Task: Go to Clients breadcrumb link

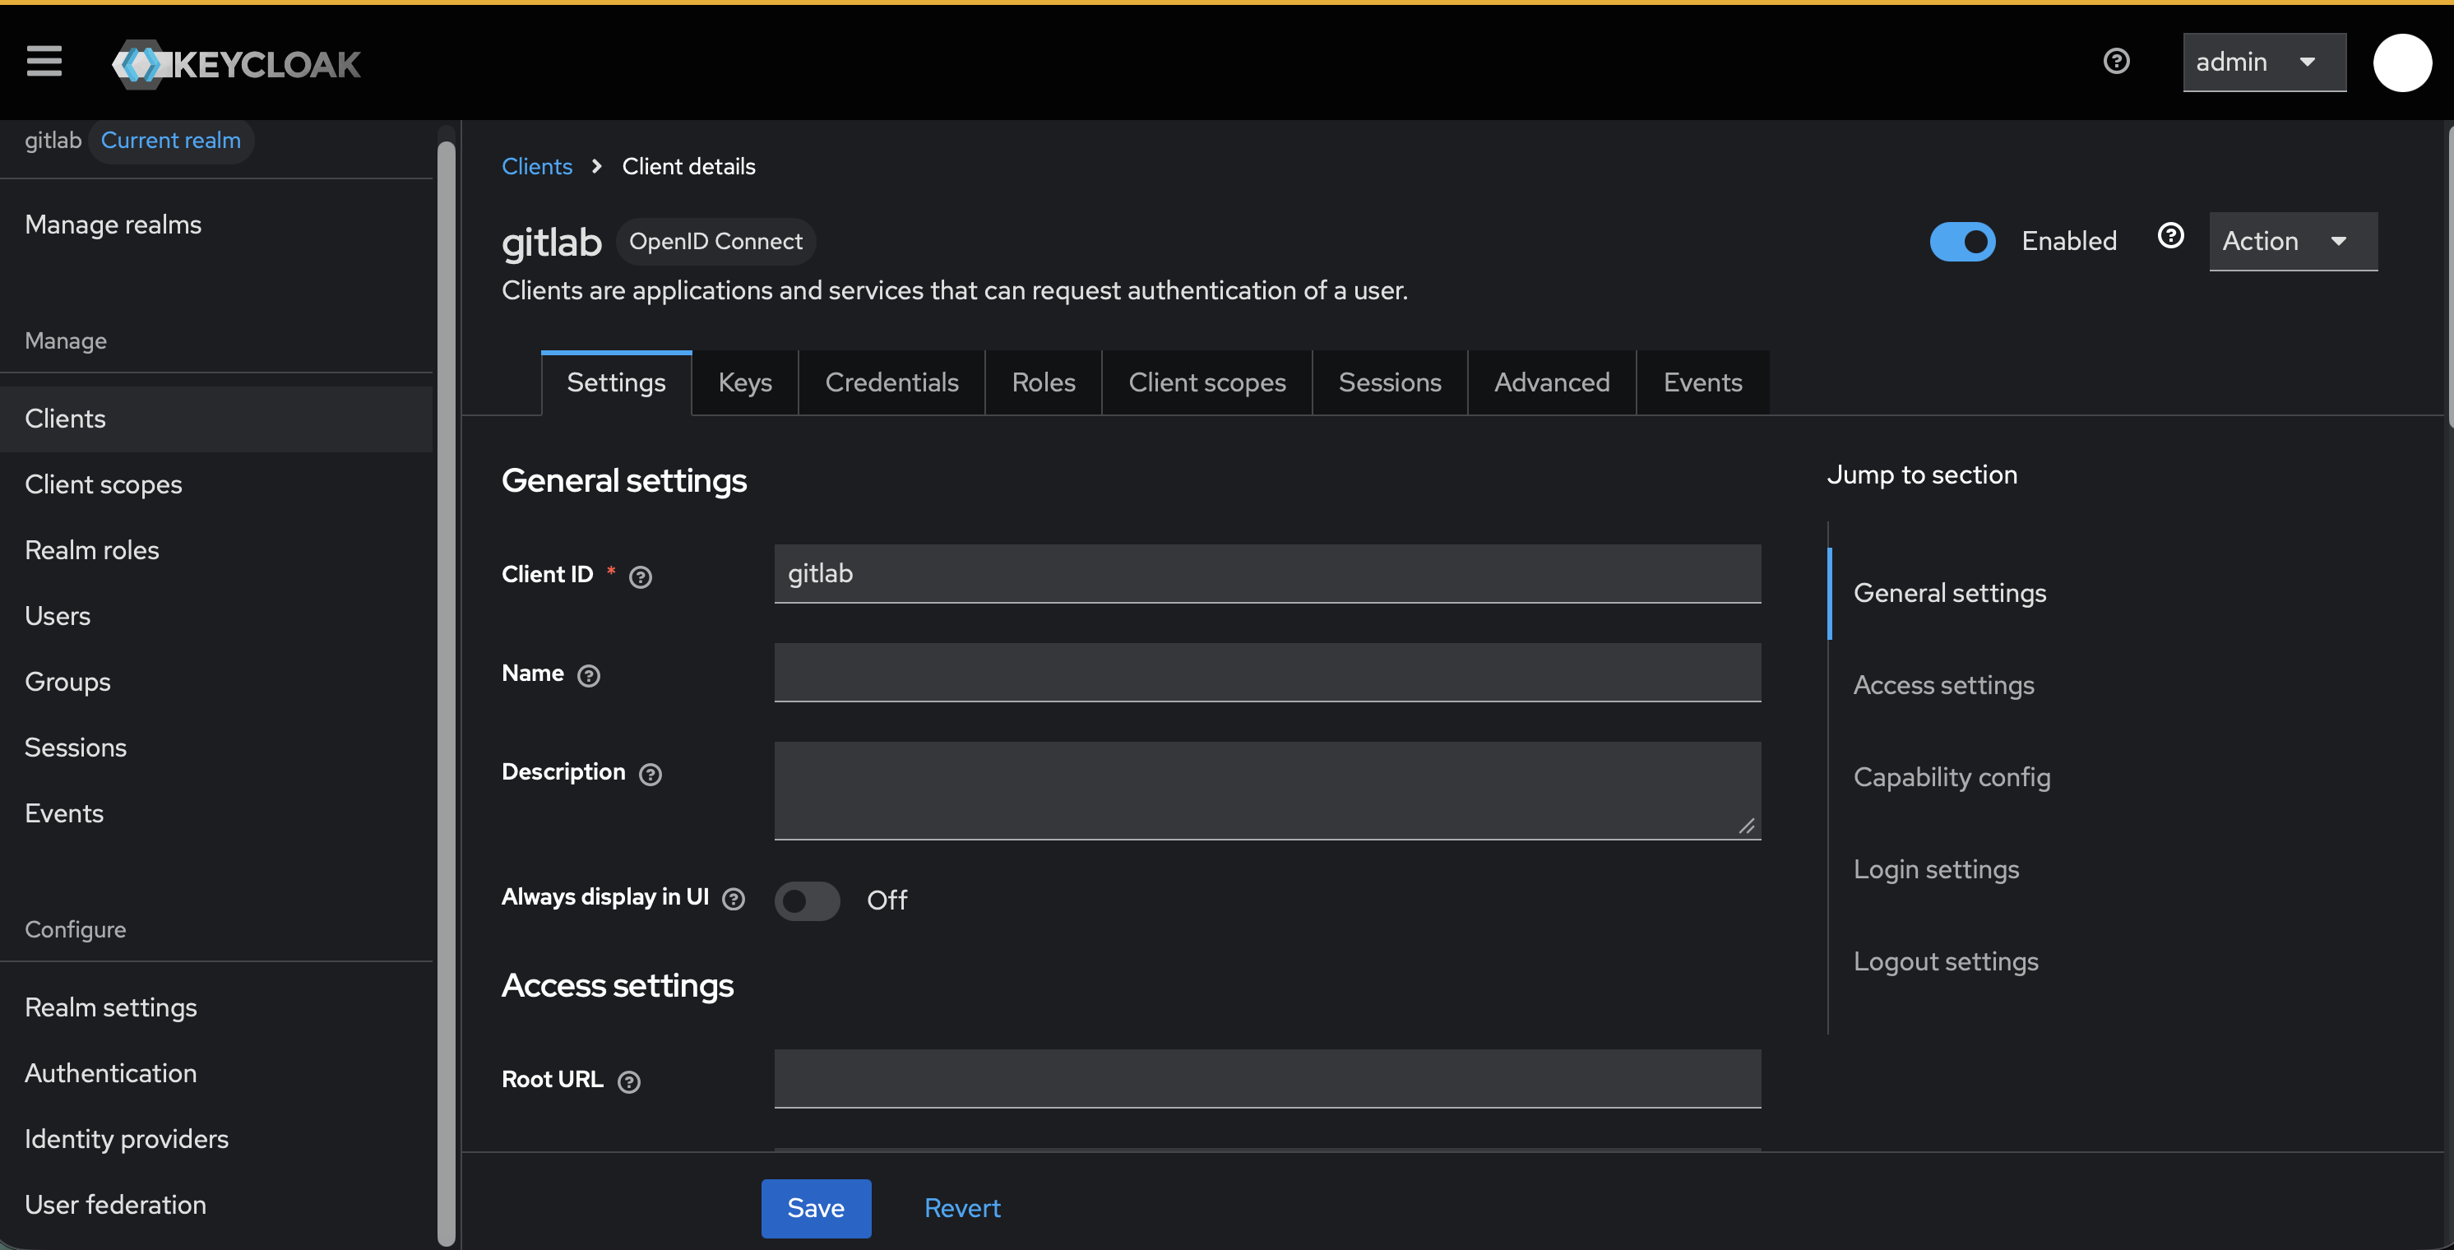Action: pos(536,167)
